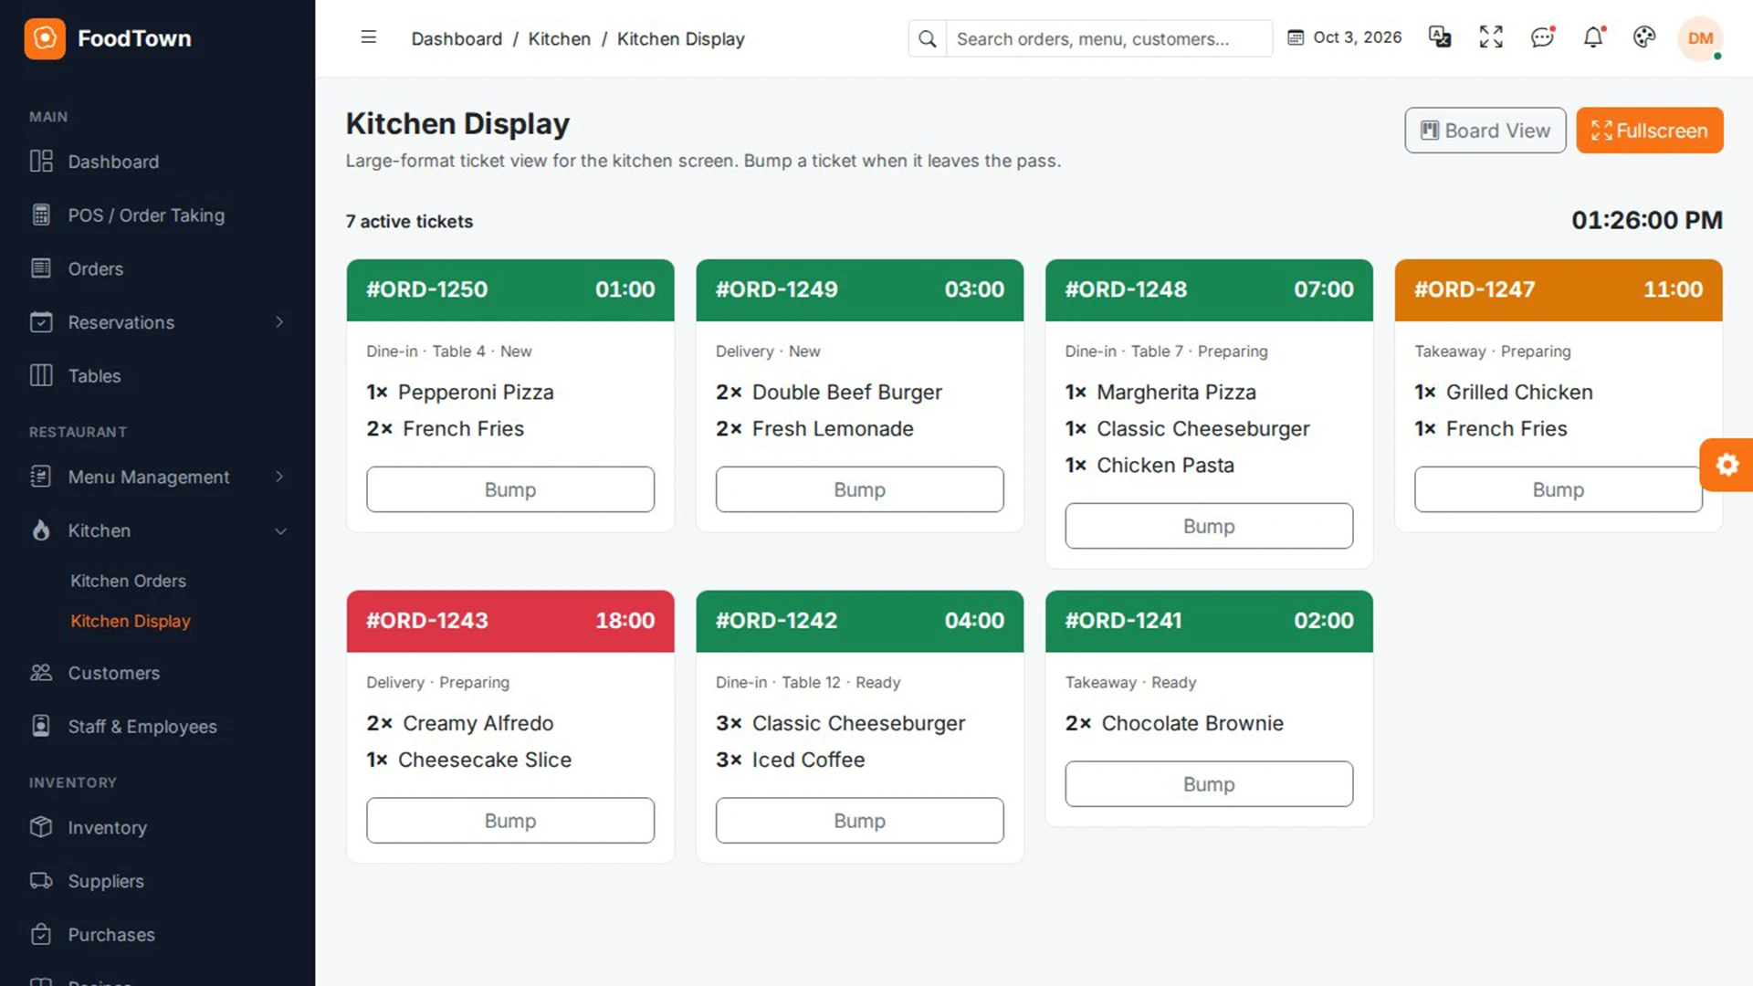This screenshot has width=1753, height=986.
Task: Click the Dashboard breadcrumb link
Action: pos(457,38)
